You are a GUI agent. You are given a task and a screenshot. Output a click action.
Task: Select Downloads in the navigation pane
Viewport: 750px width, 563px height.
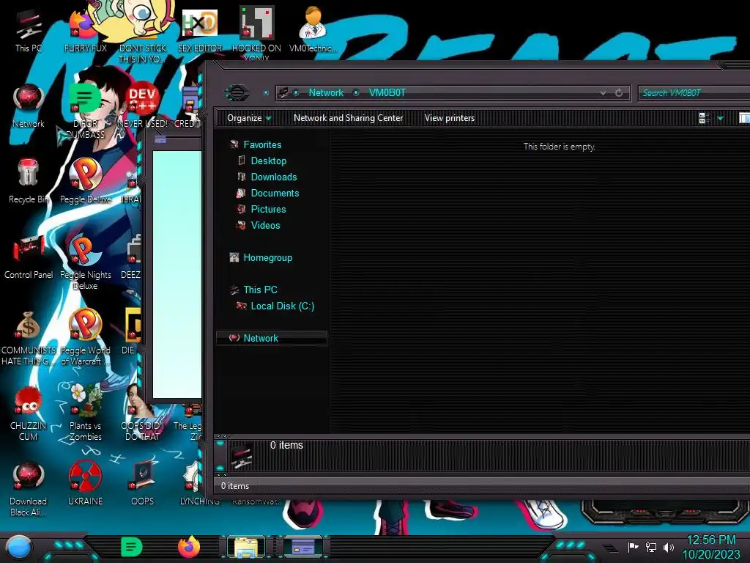pyautogui.click(x=274, y=177)
